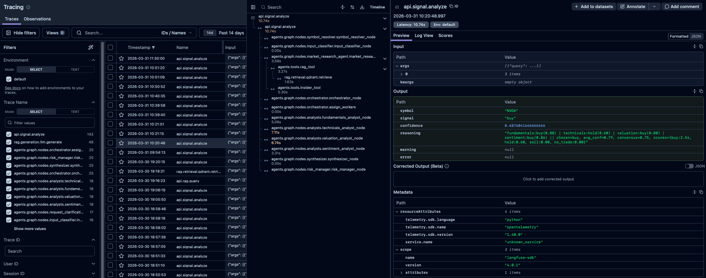The image size is (706, 278).
Task: Open the Scores tab
Action: 445,35
